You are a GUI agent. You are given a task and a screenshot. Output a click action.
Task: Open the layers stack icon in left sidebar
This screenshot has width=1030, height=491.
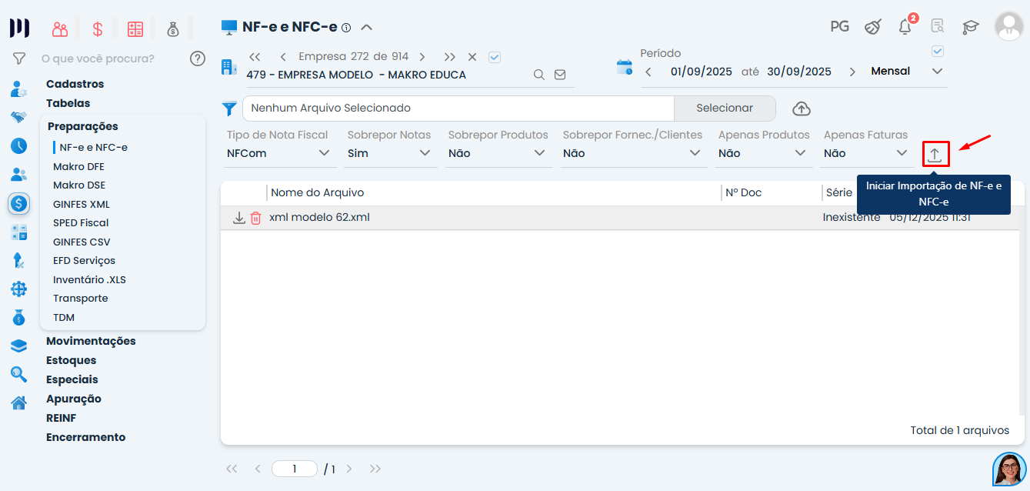coord(19,346)
